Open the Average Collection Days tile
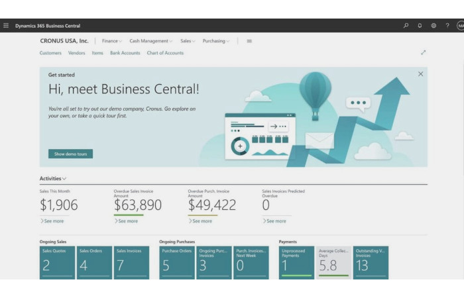 pos(334,262)
